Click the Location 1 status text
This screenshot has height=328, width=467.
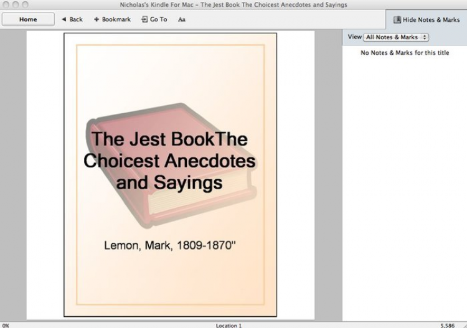(x=229, y=326)
